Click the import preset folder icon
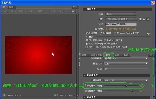The image size is (156, 99). (x=144, y=19)
